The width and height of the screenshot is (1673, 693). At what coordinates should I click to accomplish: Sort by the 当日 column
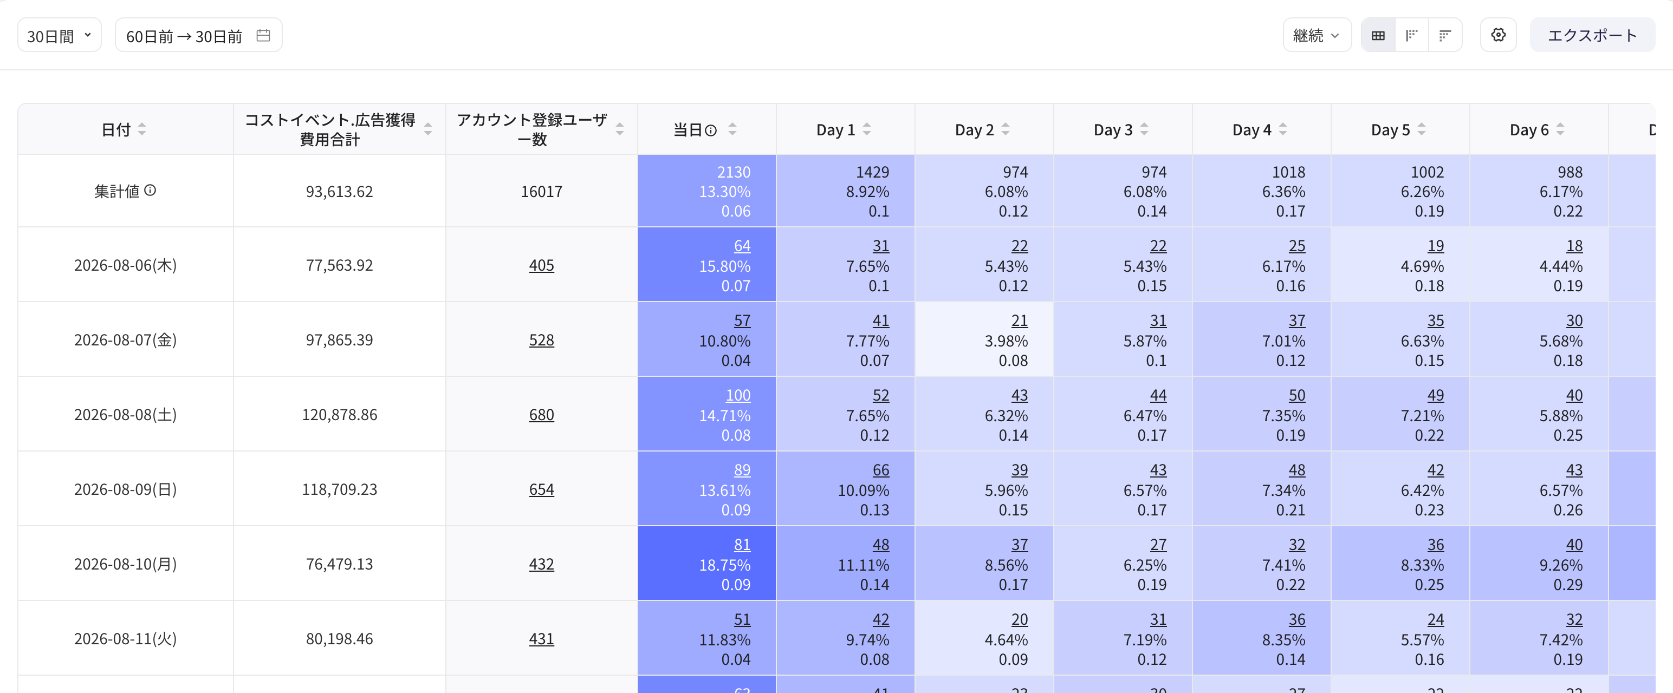tap(732, 130)
